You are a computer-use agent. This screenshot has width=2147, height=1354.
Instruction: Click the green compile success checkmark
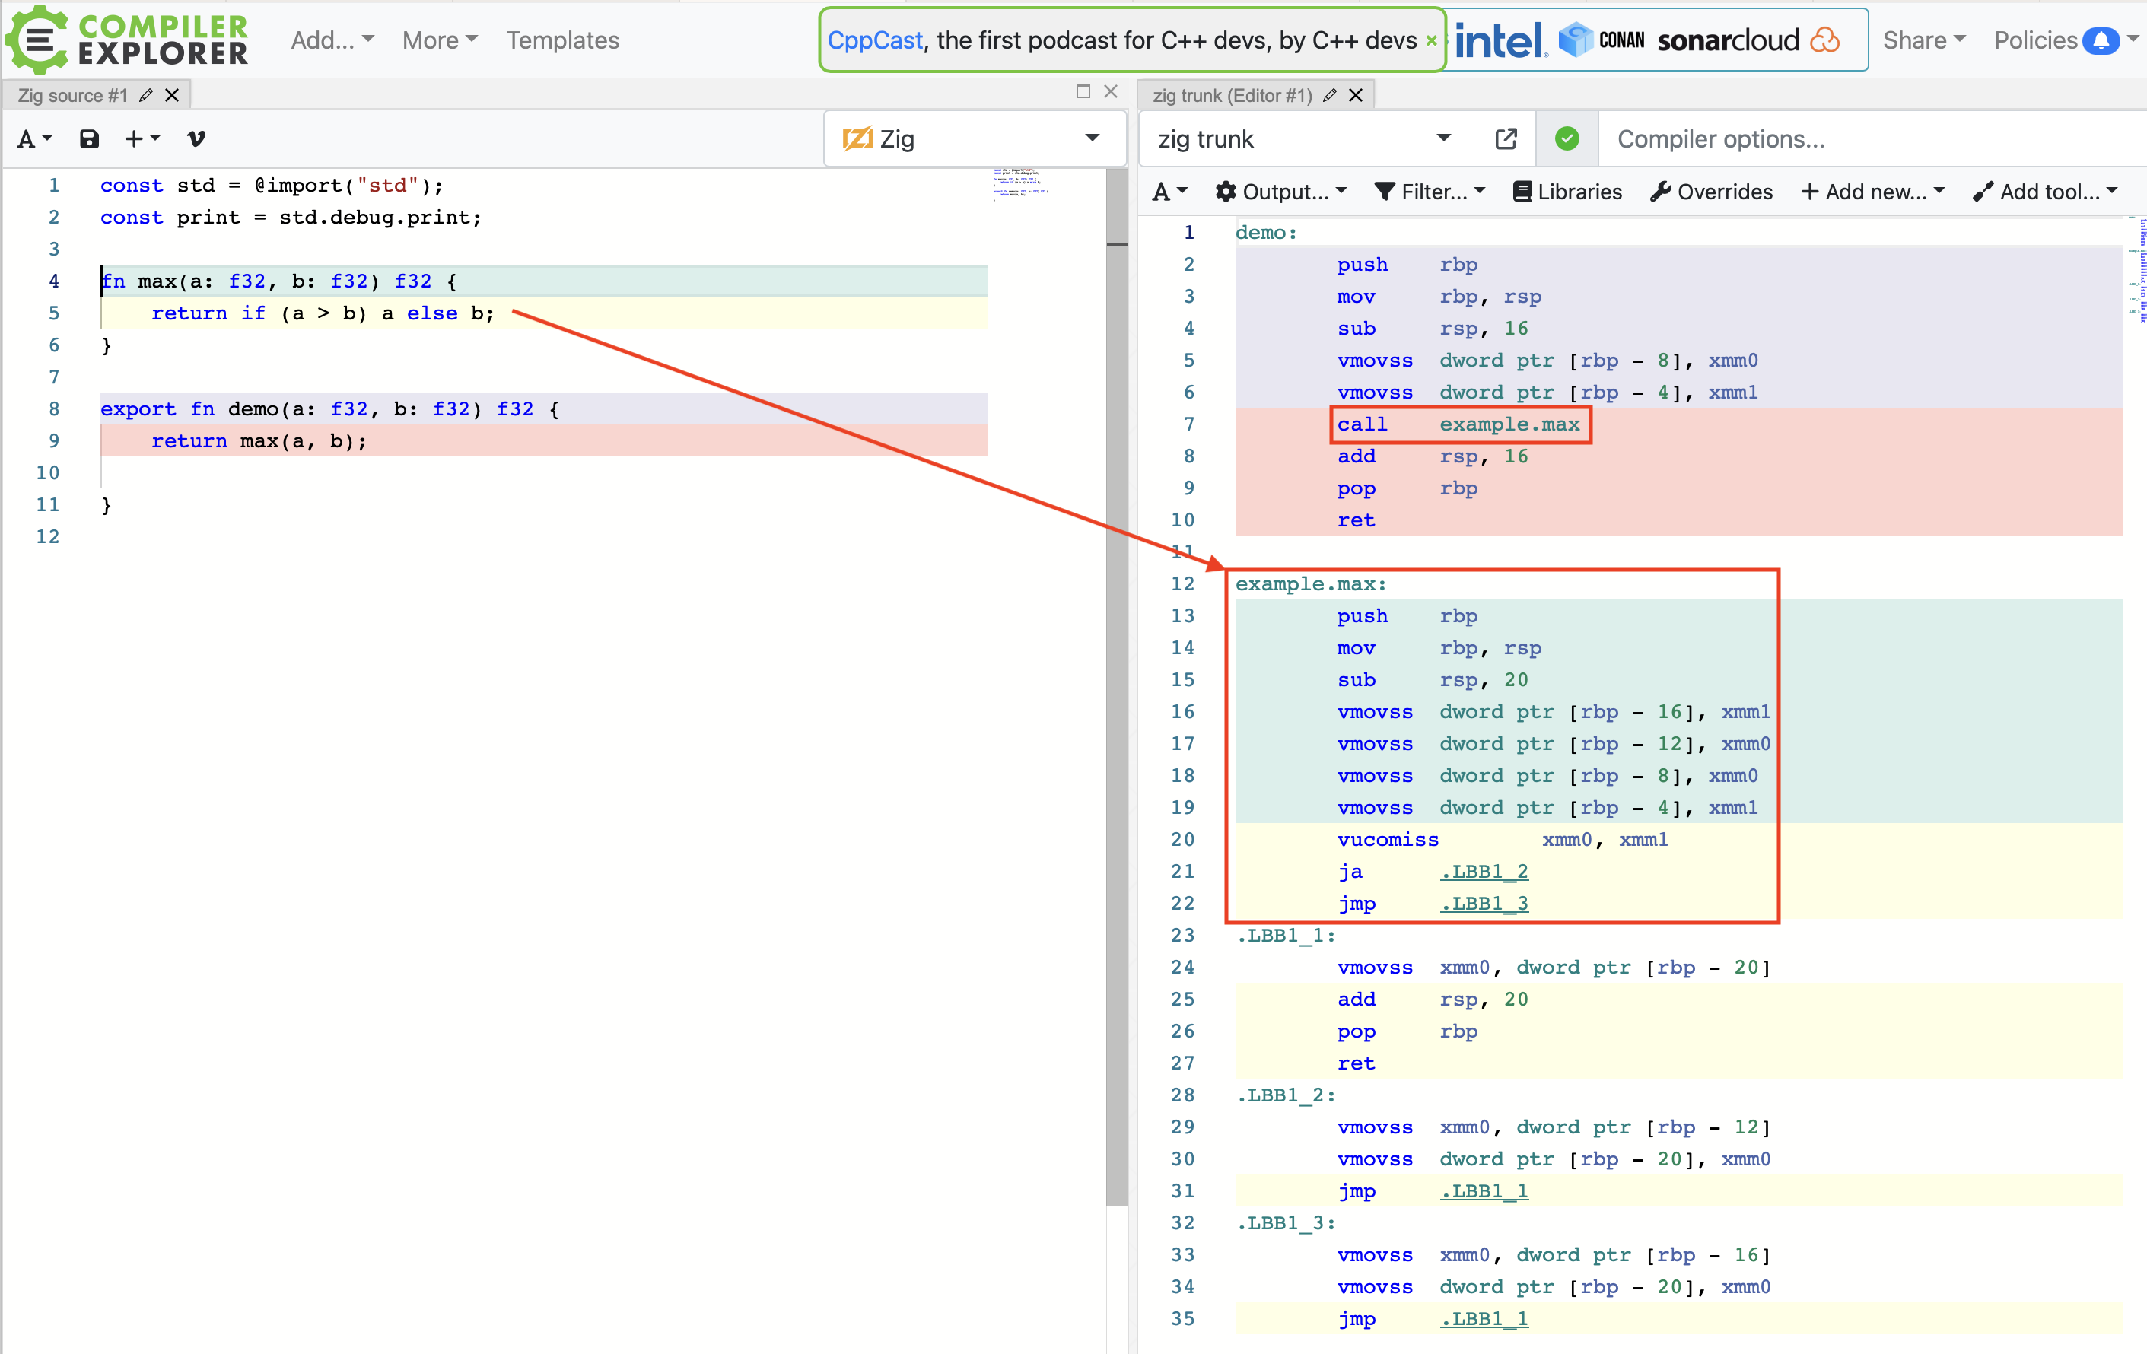click(x=1567, y=138)
